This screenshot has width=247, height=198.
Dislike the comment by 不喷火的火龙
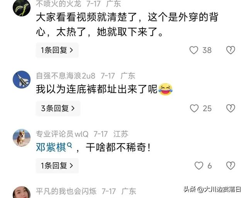(231, 50)
